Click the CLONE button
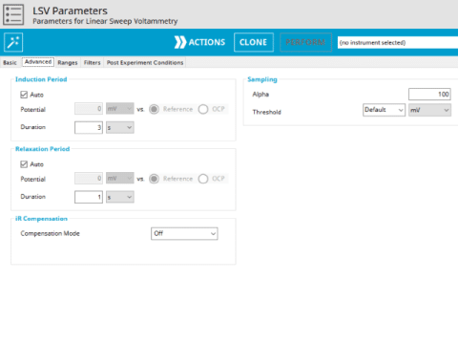 [x=254, y=42]
